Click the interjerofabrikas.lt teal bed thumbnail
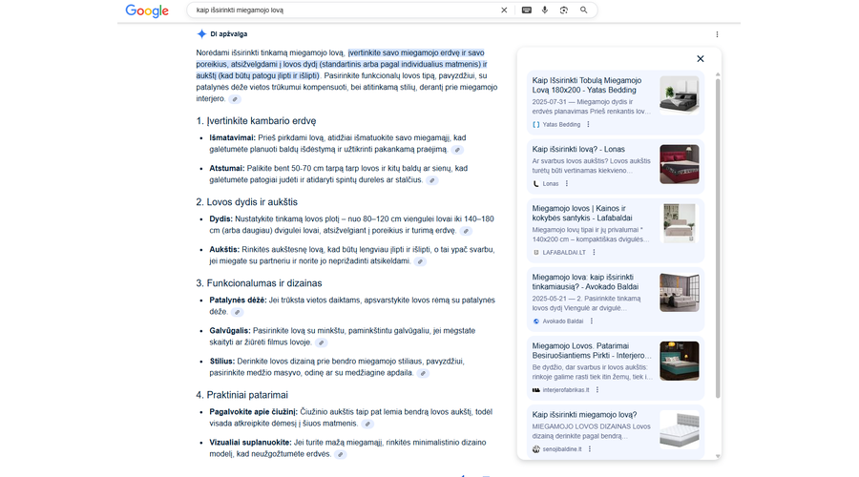Viewport: 859px width, 477px height. (679, 362)
